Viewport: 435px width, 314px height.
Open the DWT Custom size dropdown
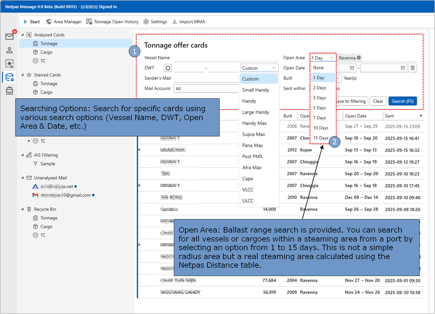[259, 68]
